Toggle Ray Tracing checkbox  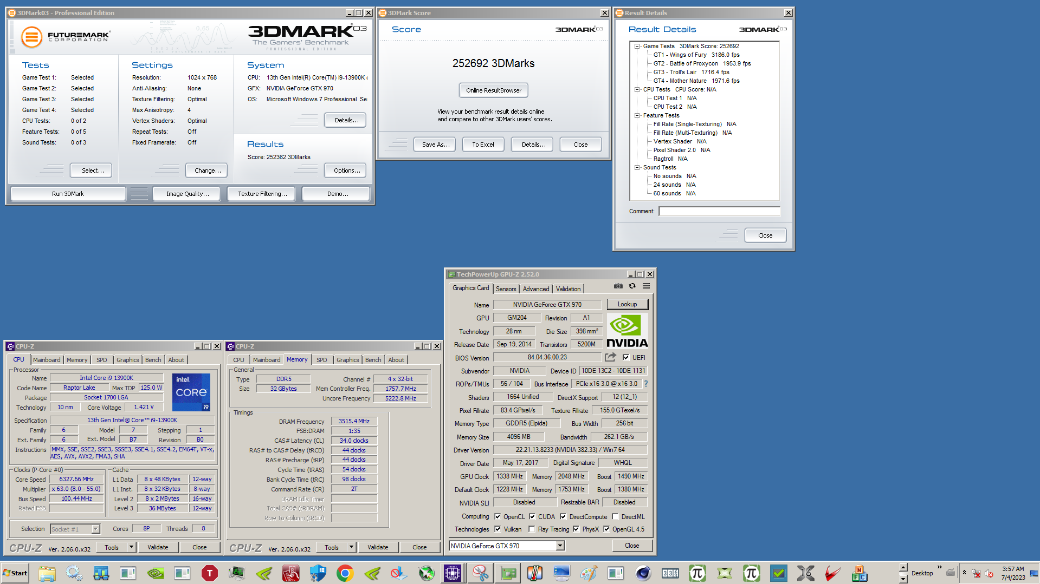(532, 529)
